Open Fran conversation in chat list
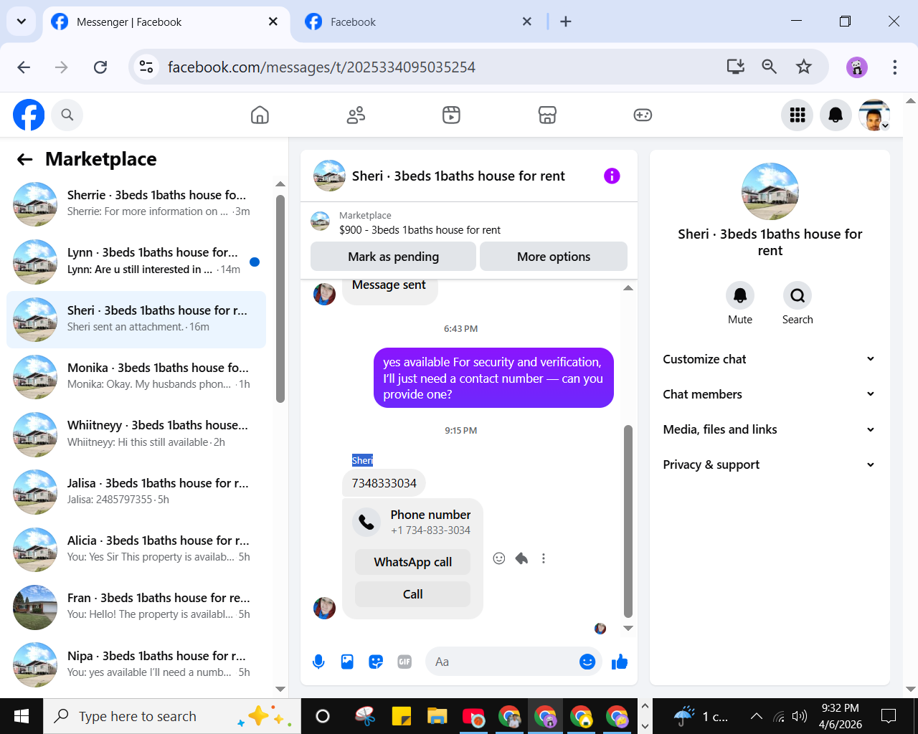The height and width of the screenshot is (734, 918). [x=136, y=606]
